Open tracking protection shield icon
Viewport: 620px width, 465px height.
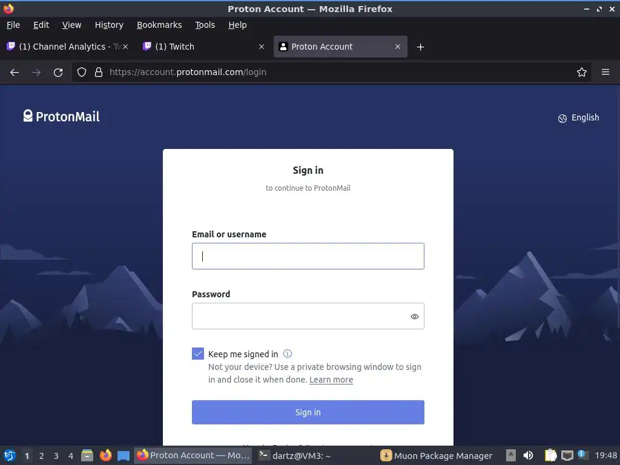tap(82, 72)
